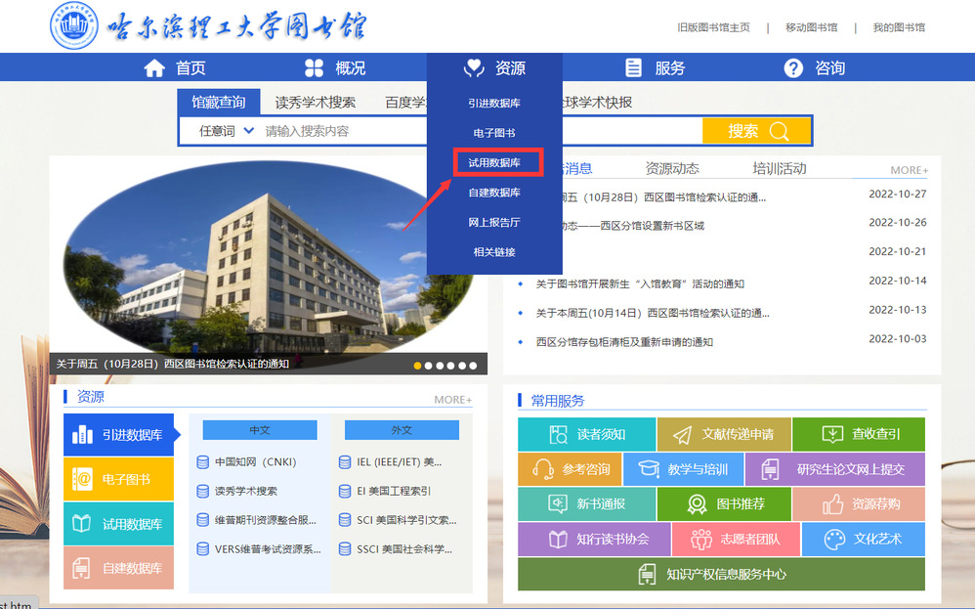Click MORE+ in the news panel

click(910, 170)
